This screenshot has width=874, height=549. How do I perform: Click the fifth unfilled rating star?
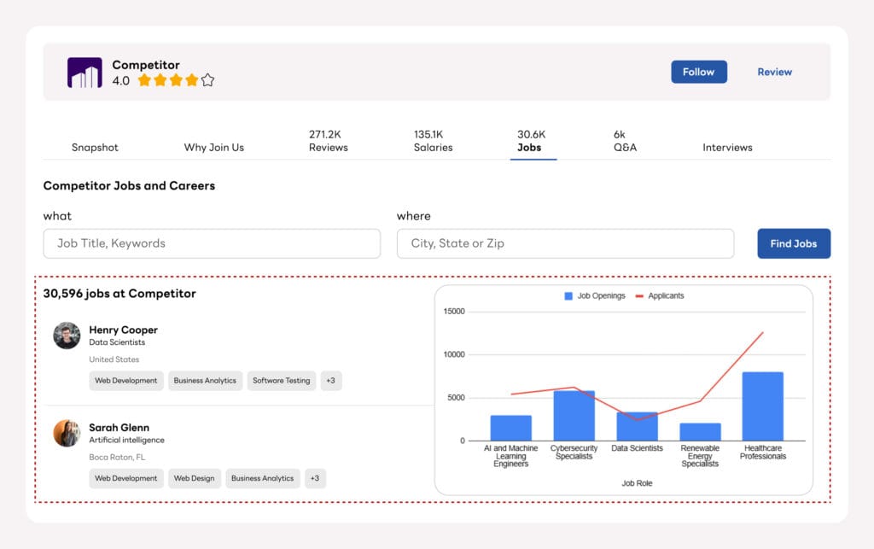(x=207, y=79)
